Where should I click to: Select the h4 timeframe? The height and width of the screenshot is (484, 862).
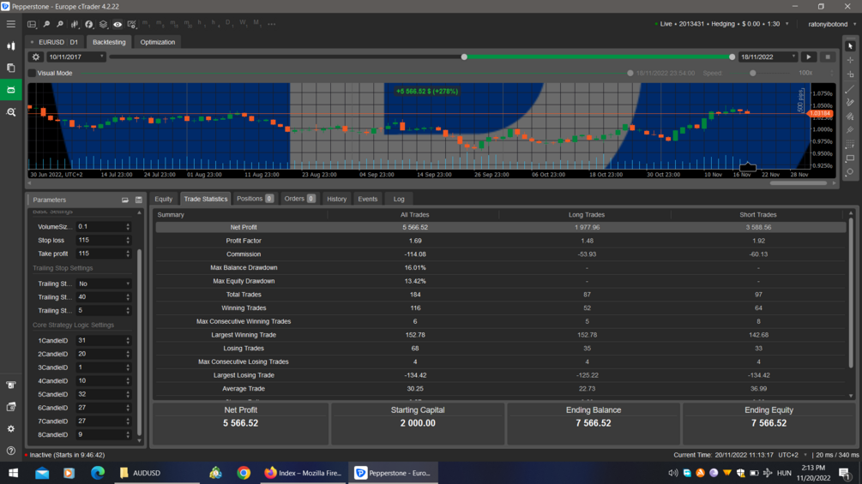pos(214,24)
